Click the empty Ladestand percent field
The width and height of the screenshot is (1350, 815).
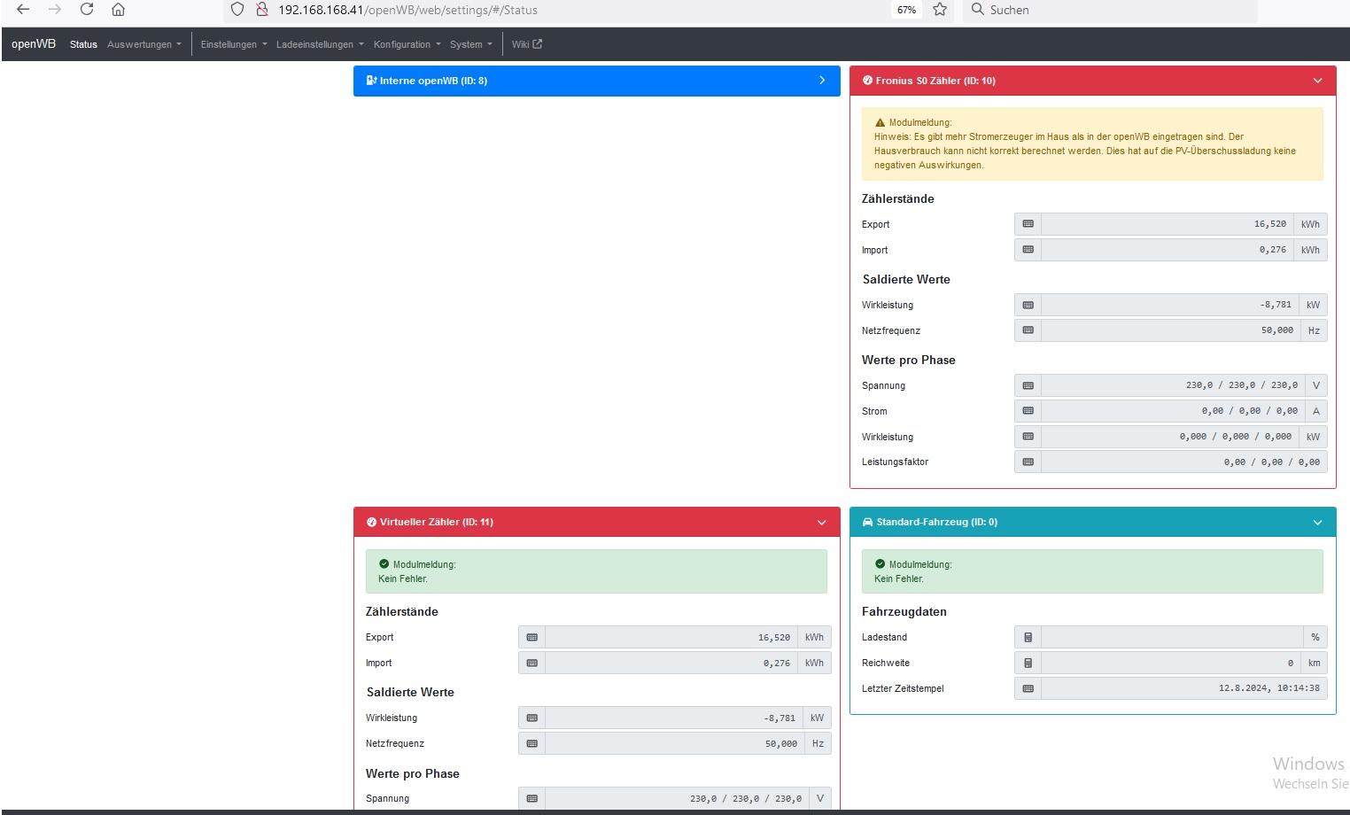coord(1172,637)
